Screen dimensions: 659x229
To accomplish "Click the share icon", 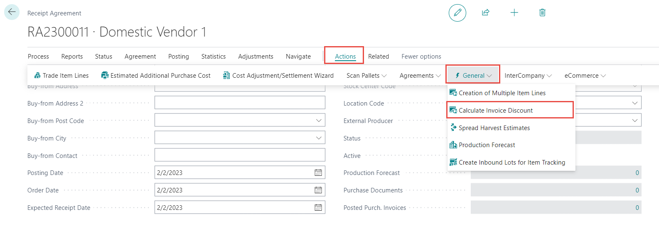I will click(x=485, y=12).
